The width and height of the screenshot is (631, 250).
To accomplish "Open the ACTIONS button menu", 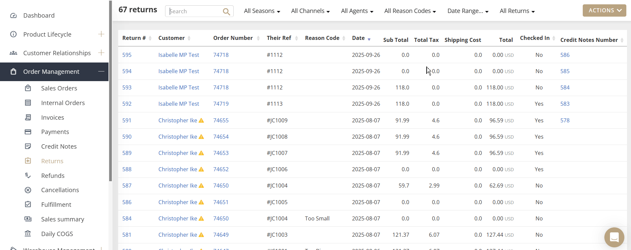I will coord(604,11).
